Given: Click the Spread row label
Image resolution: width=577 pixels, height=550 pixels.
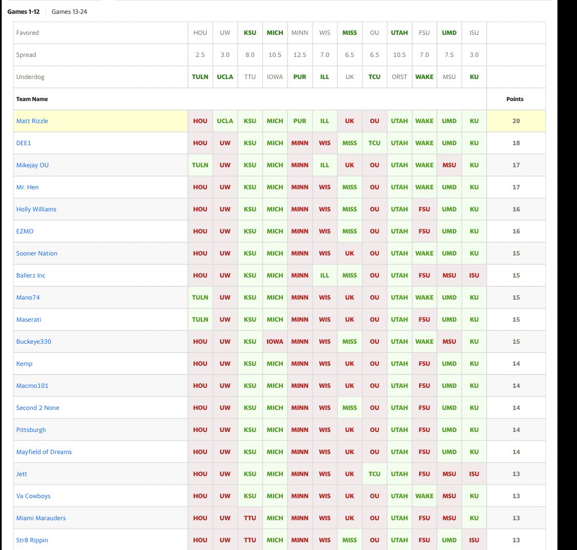Looking at the screenshot, I should pos(26,55).
